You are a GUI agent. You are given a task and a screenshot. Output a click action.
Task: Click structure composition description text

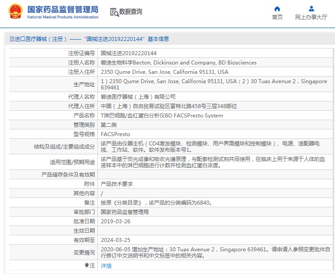(210, 147)
